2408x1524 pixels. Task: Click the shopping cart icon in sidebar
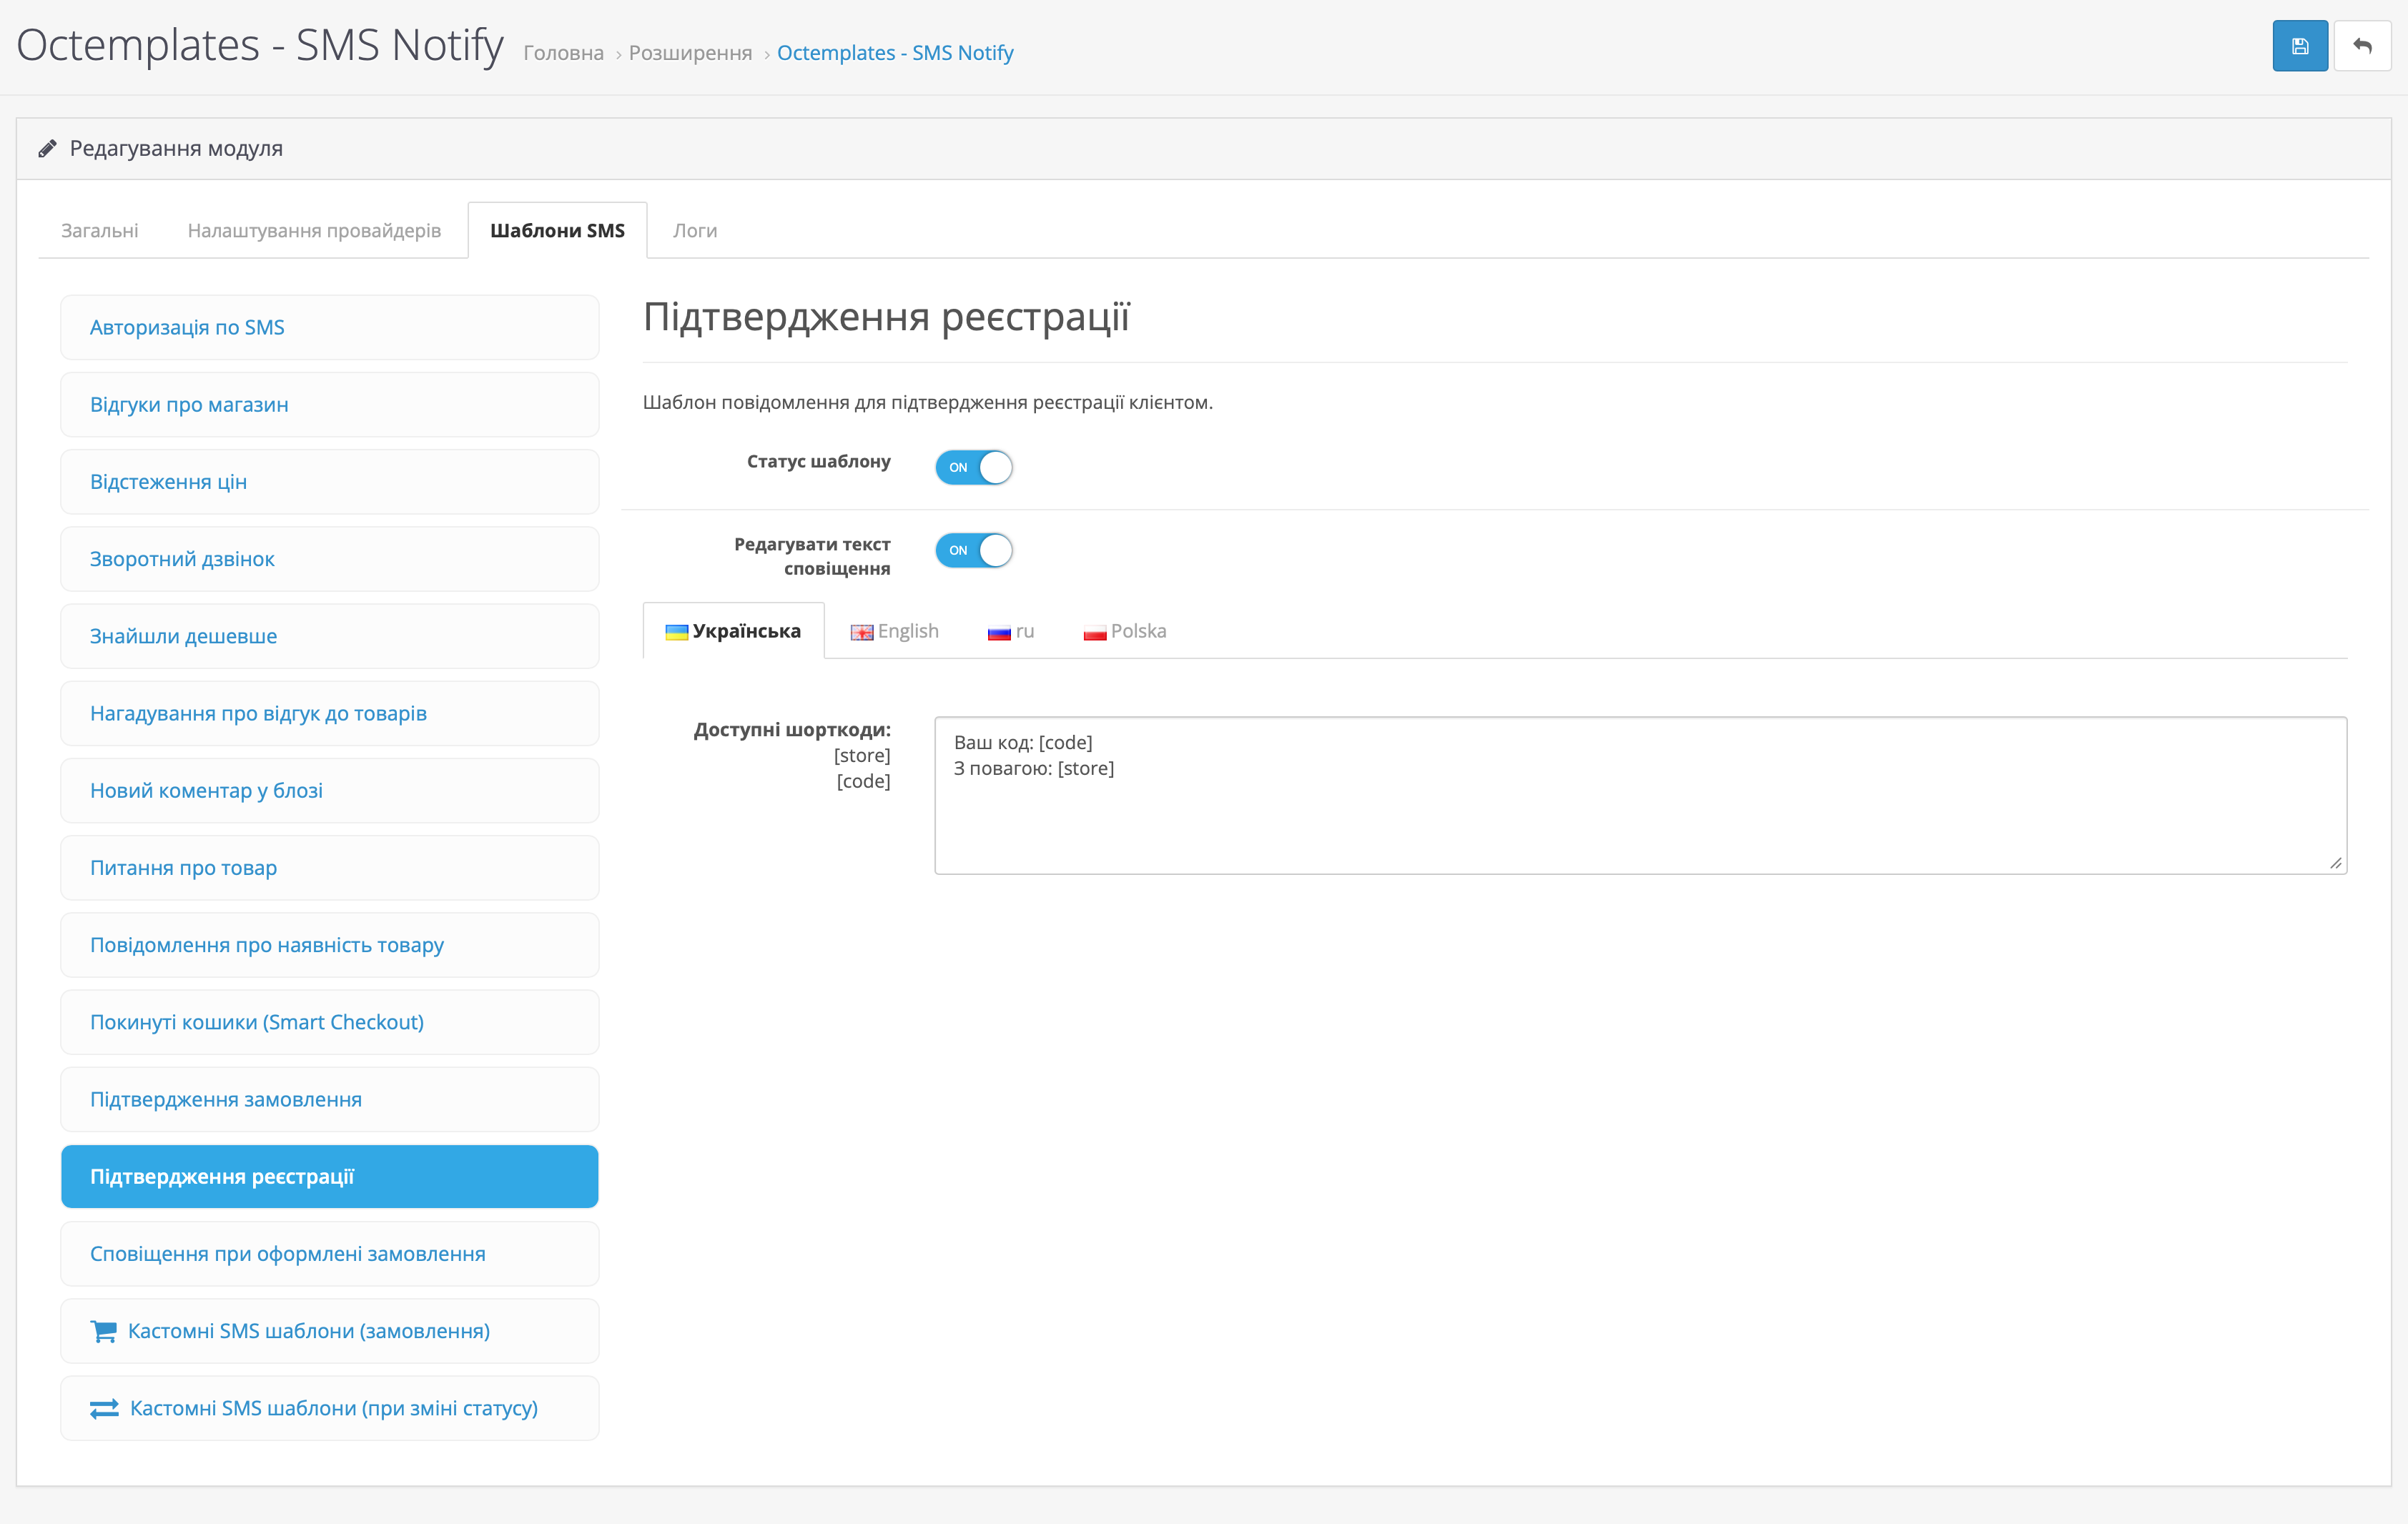click(103, 1331)
